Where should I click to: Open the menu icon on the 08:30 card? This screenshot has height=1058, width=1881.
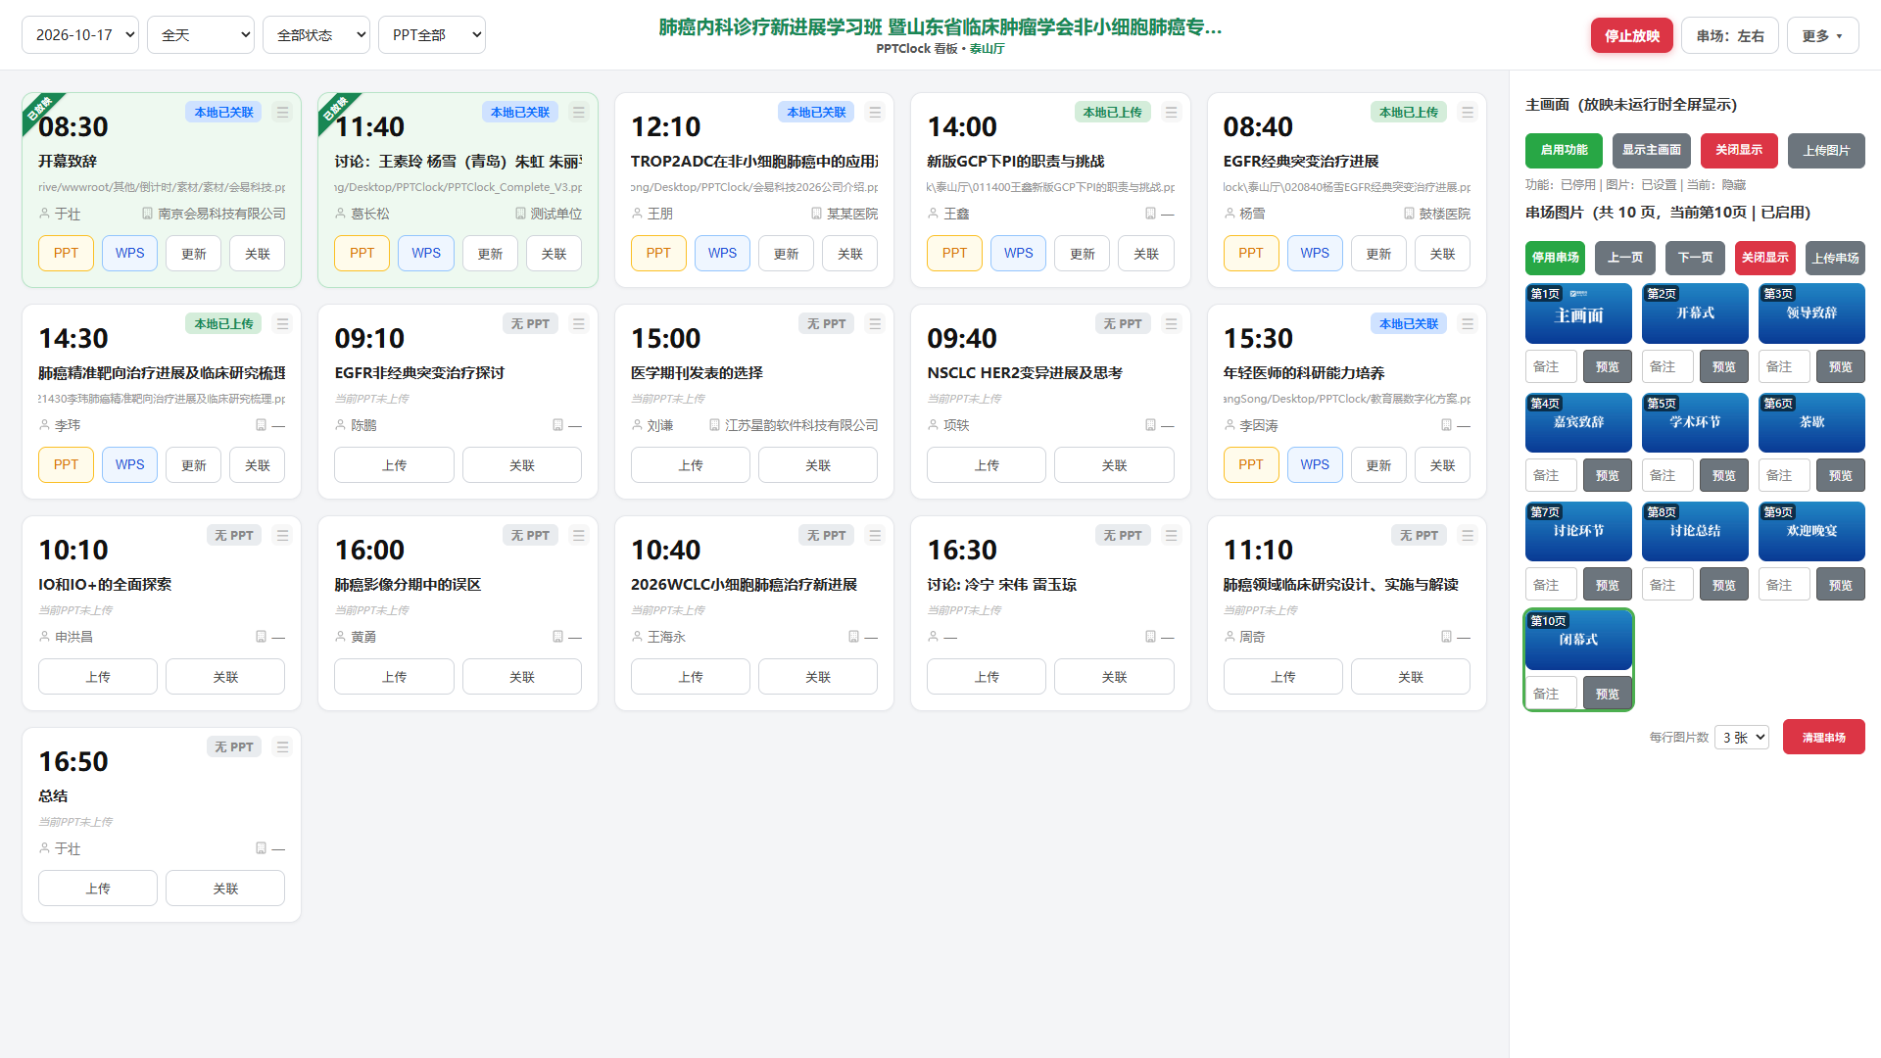tap(282, 113)
